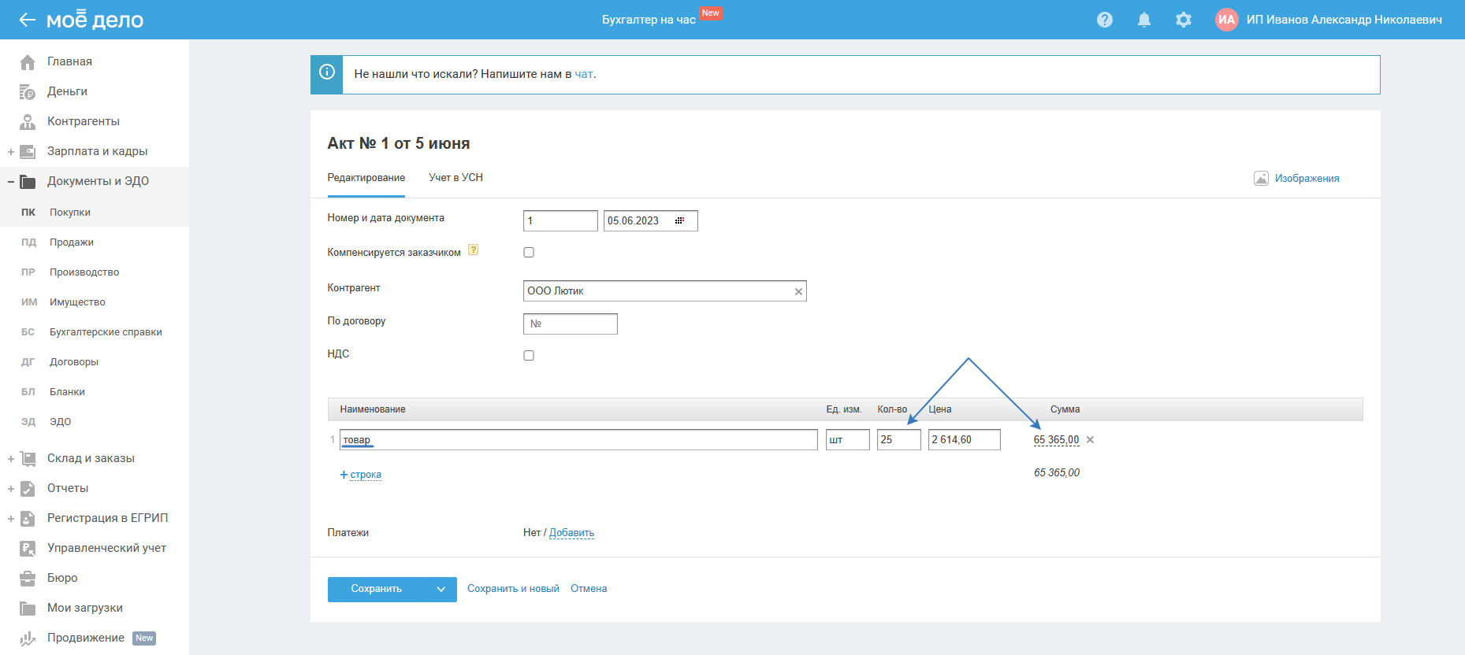Click the user name ИП Иванов Александр Николаевич

point(1344,20)
